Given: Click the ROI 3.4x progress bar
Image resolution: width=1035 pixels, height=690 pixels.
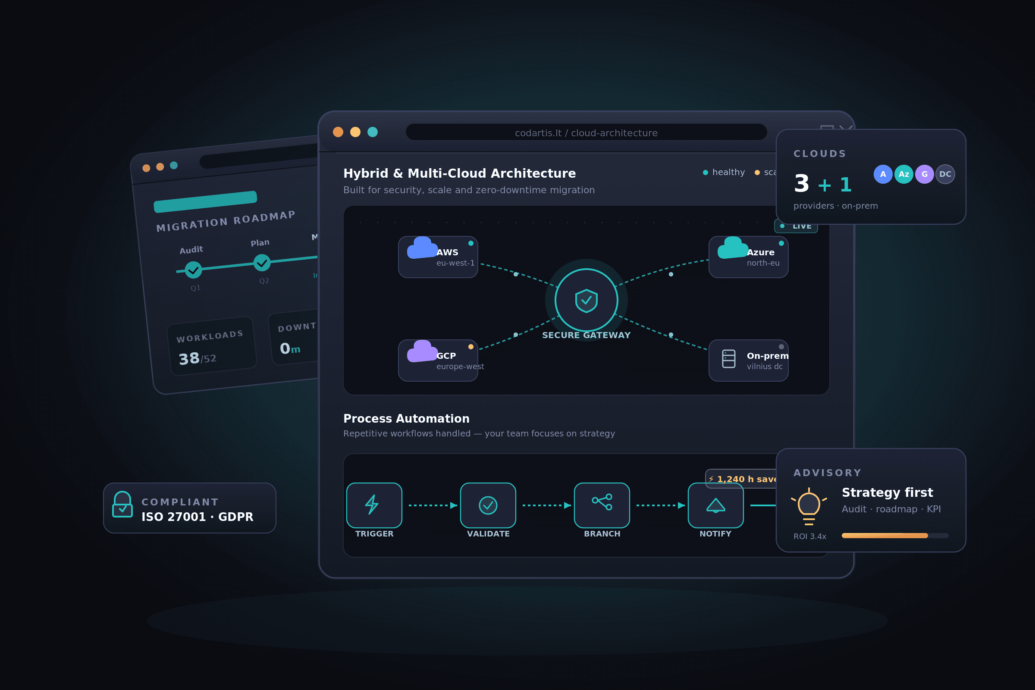Looking at the screenshot, I should coord(895,536).
